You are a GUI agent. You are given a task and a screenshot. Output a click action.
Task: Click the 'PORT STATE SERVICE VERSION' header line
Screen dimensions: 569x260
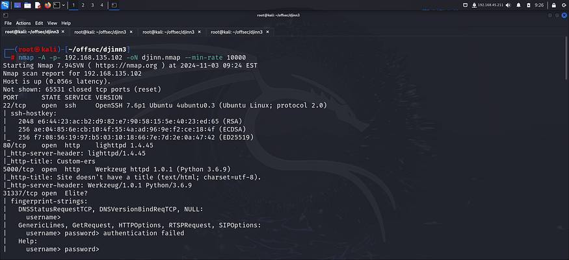click(63, 97)
